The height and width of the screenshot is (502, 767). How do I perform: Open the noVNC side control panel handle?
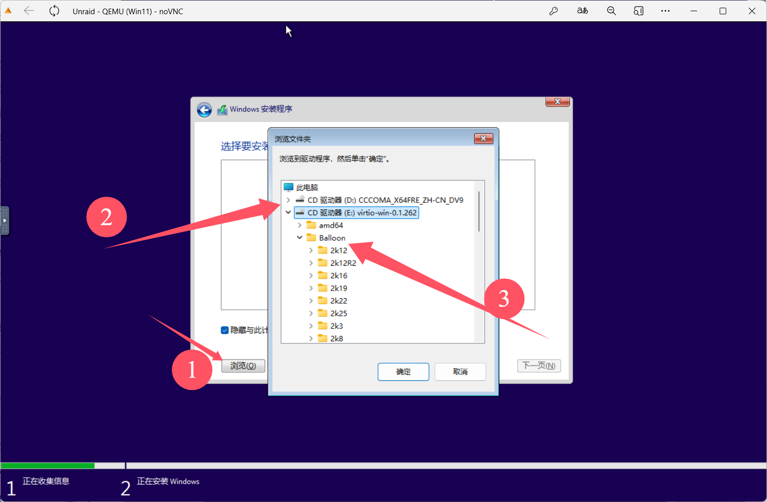point(5,221)
